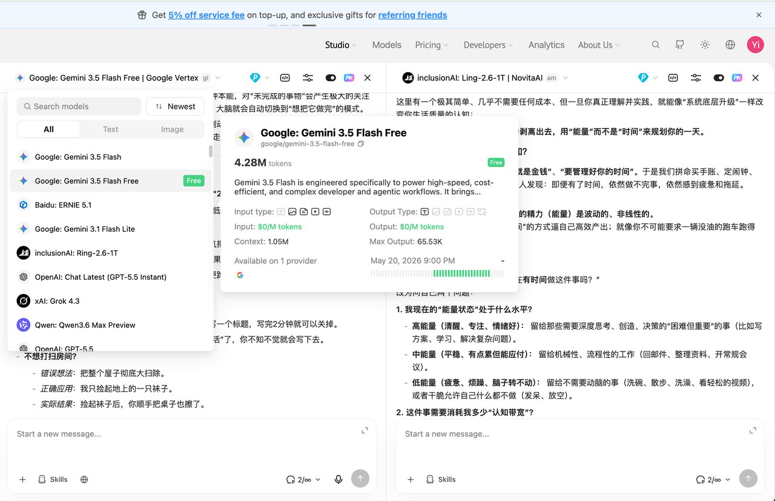
Task: Open the 2/∞ context dropdown in right chat
Action: click(713, 479)
